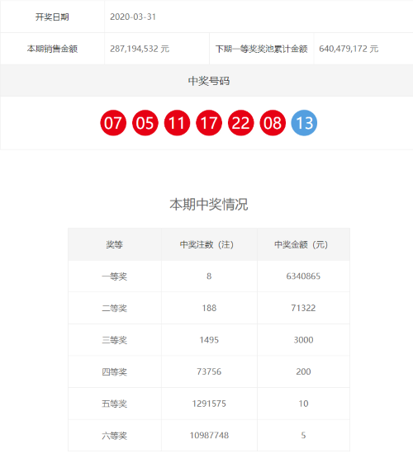The image size is (413, 463).
Task: Click the blue ball numbered 13
Action: [304, 123]
